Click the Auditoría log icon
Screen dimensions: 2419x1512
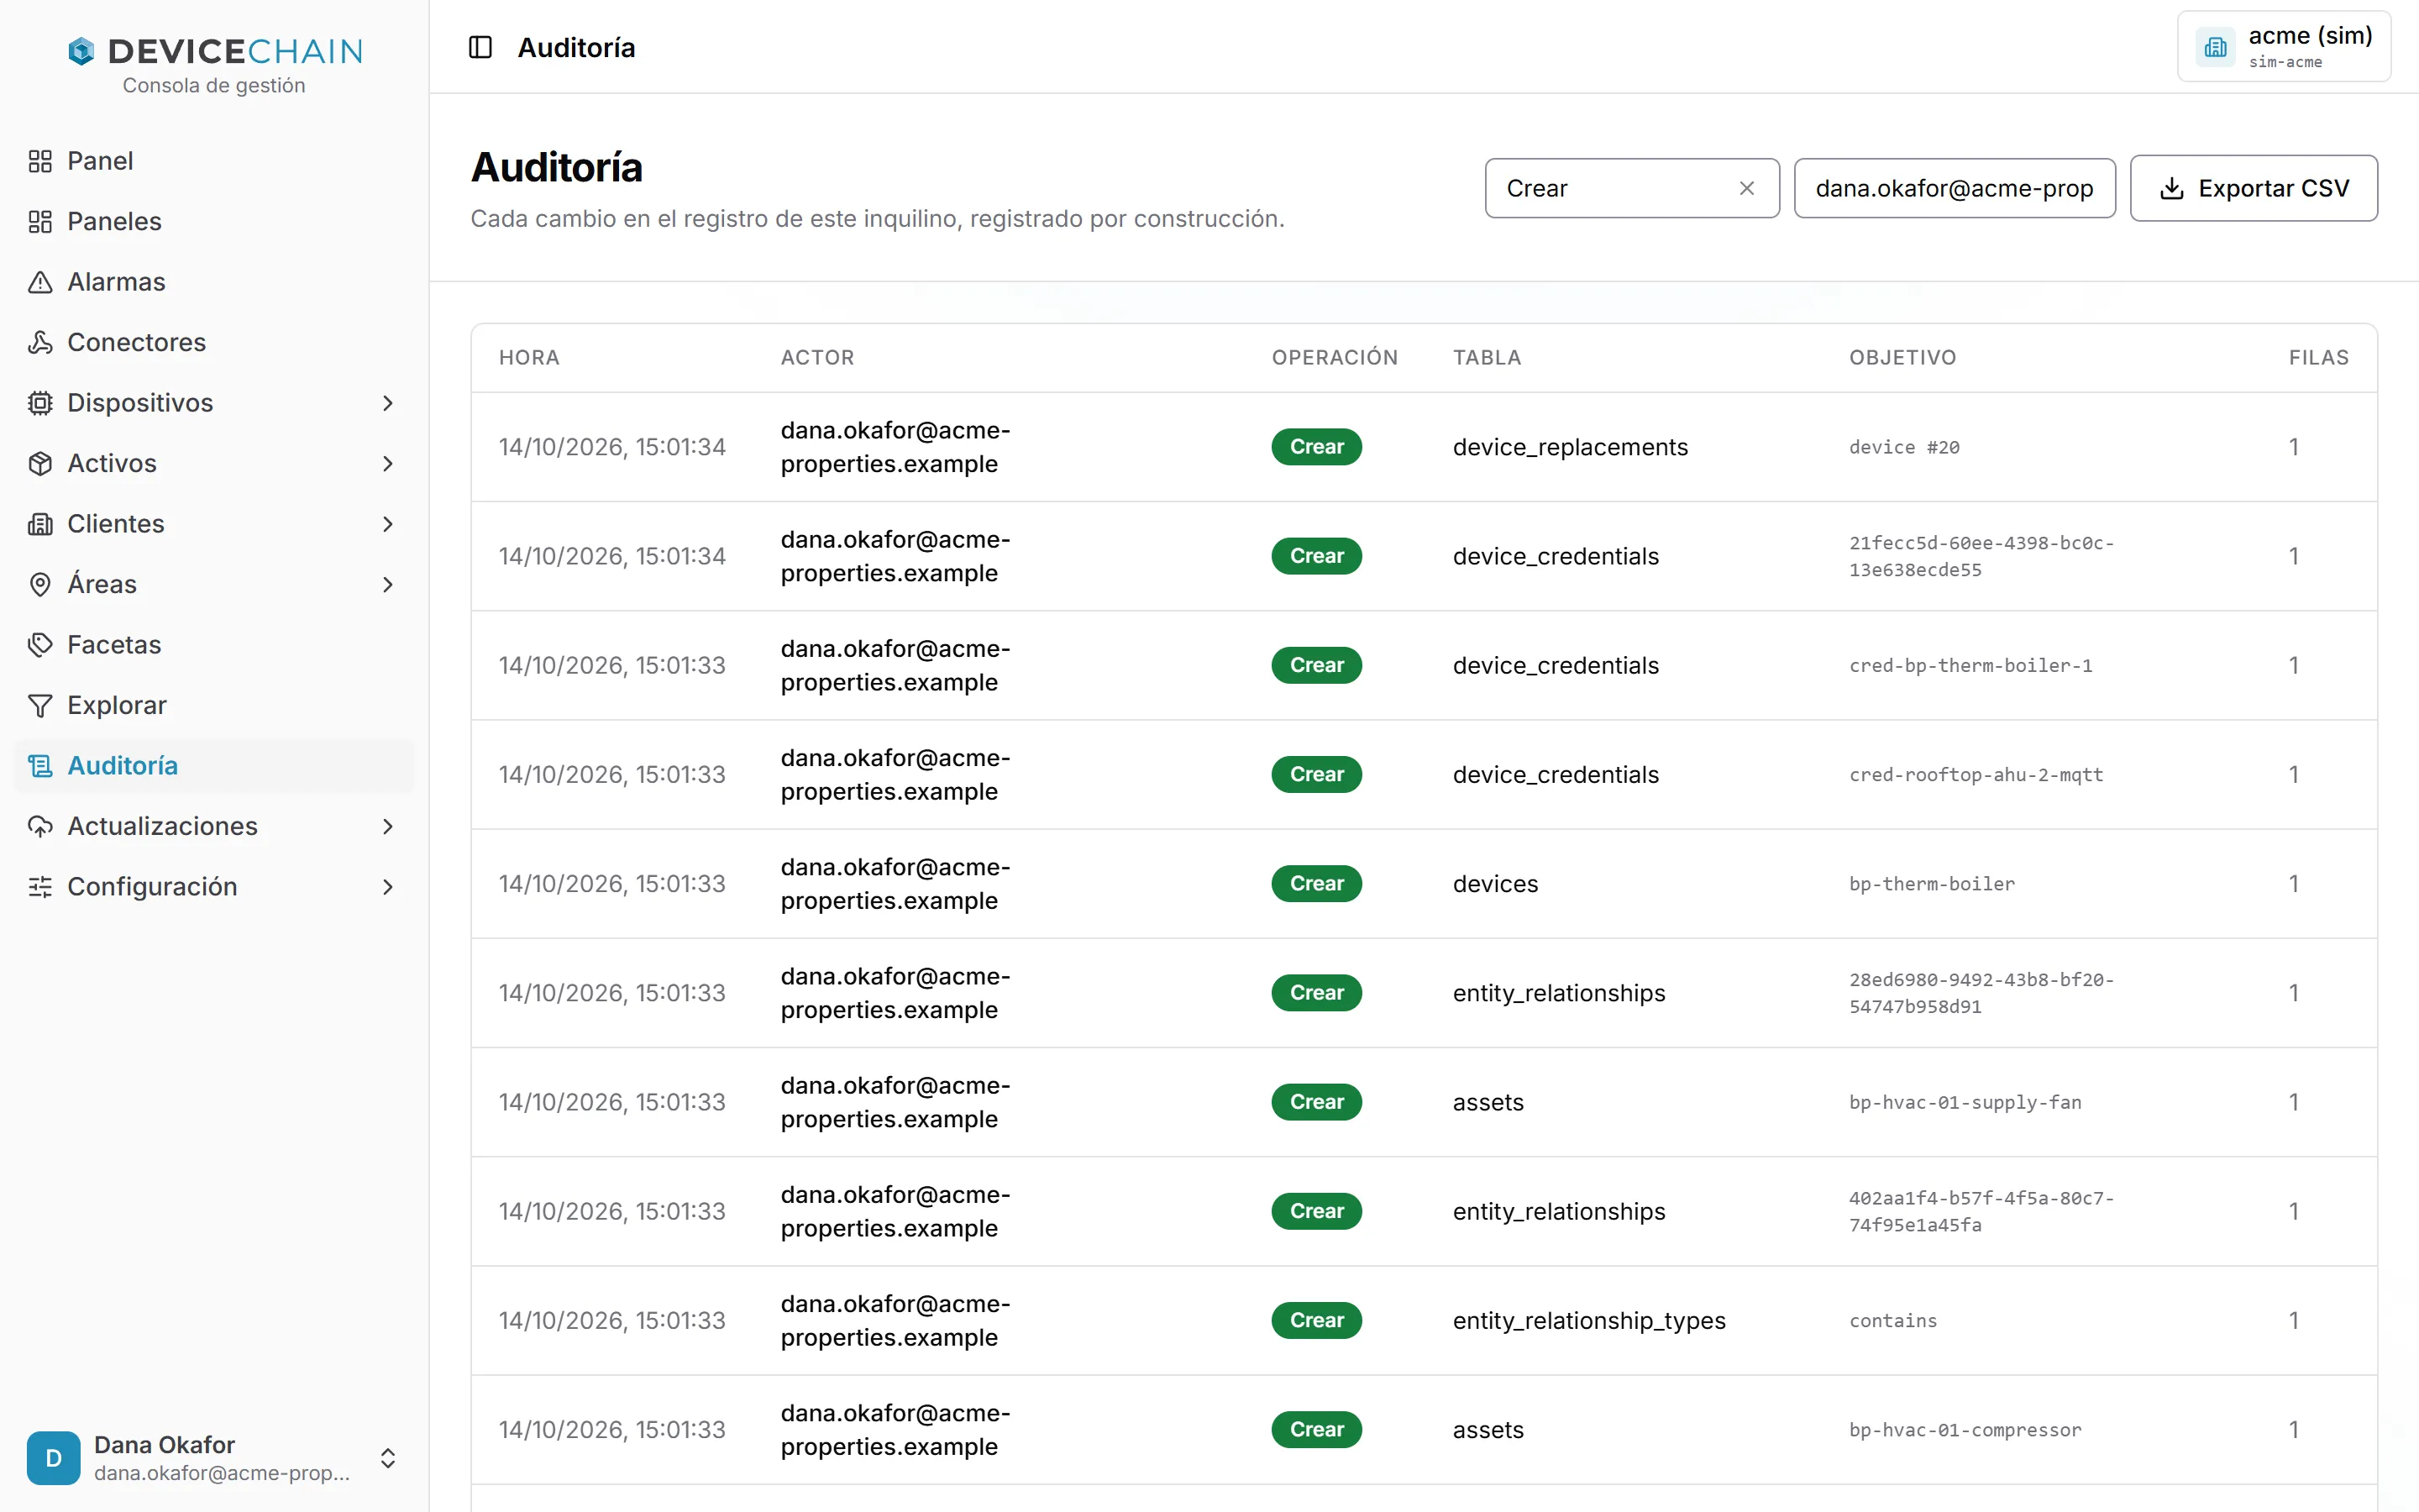click(x=40, y=766)
